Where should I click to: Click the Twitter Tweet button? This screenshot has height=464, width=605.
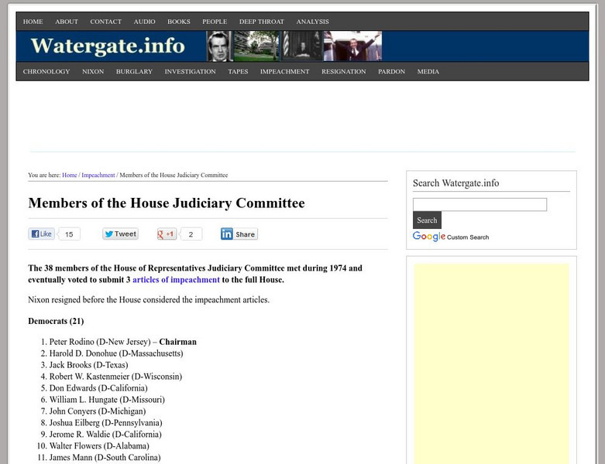[120, 234]
